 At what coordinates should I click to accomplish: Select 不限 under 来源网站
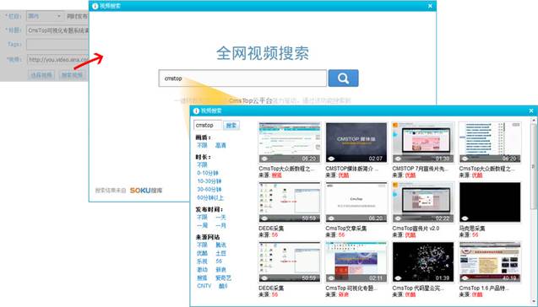[x=202, y=245]
